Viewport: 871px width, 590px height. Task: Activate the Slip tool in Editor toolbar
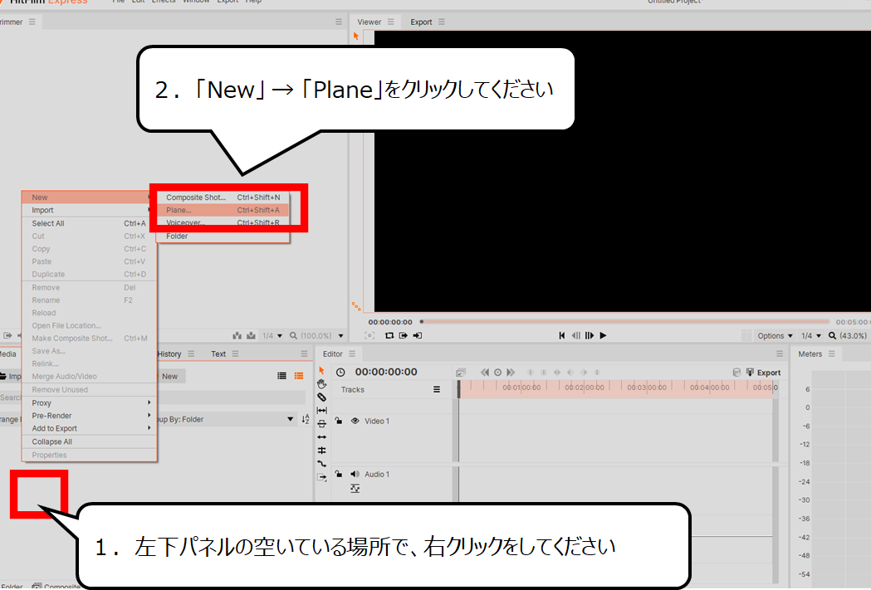coord(321,410)
